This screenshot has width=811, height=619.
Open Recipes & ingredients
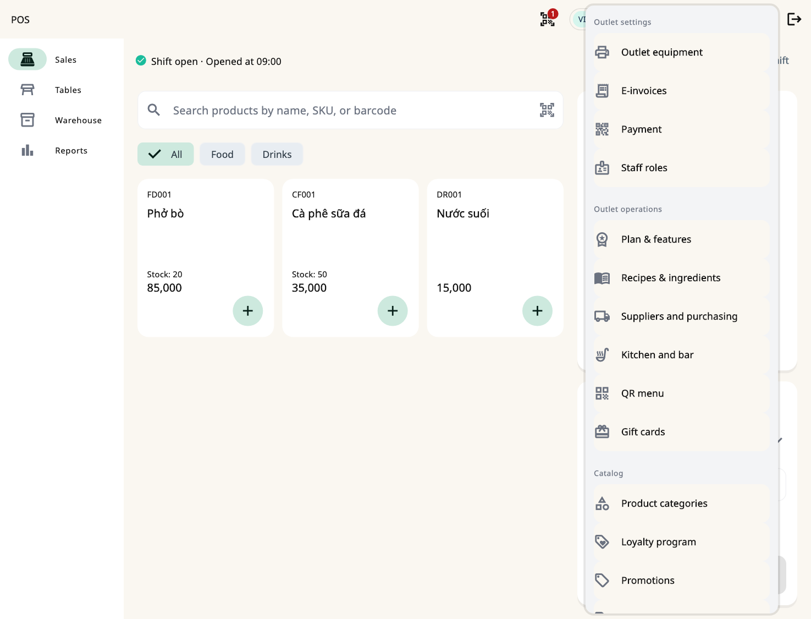click(x=682, y=278)
